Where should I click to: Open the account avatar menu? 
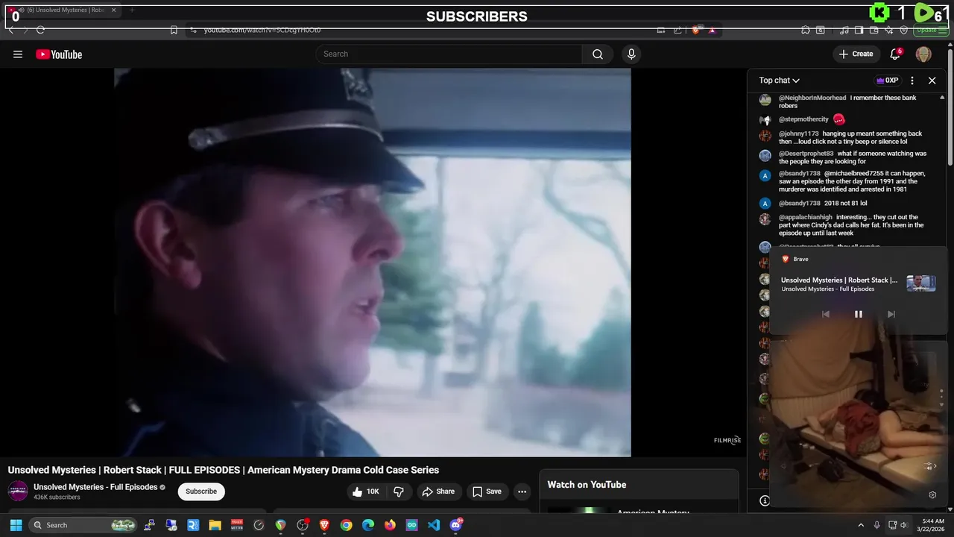pyautogui.click(x=923, y=54)
